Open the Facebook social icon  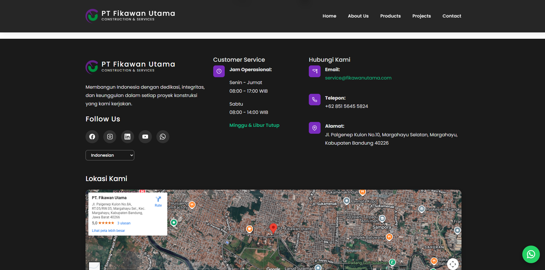pos(92,137)
